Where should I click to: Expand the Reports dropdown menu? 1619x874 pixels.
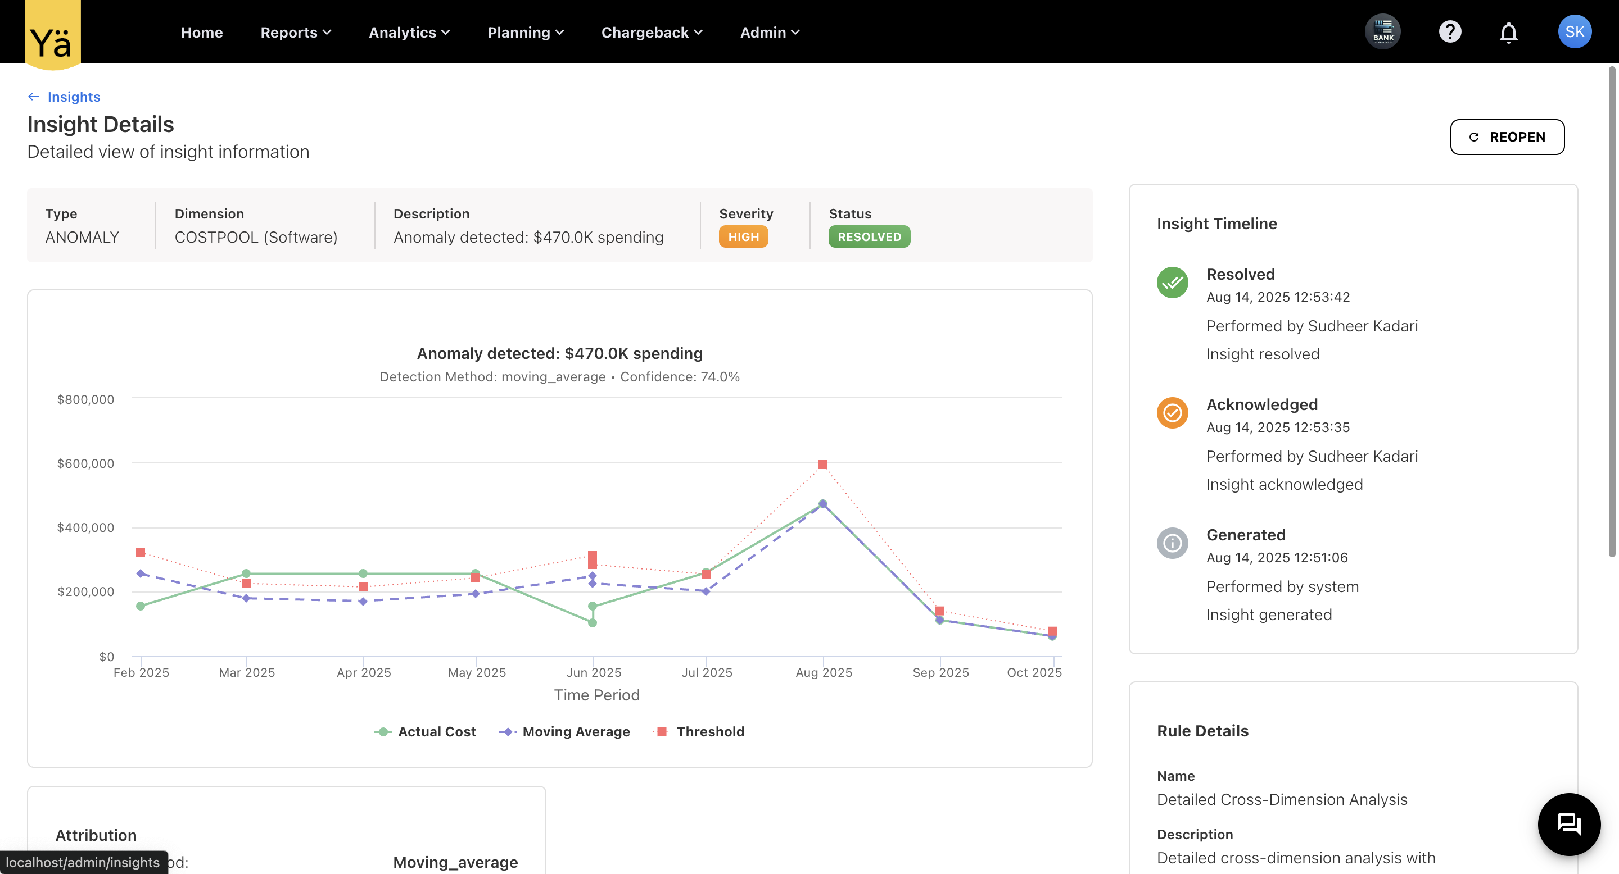[x=295, y=32]
